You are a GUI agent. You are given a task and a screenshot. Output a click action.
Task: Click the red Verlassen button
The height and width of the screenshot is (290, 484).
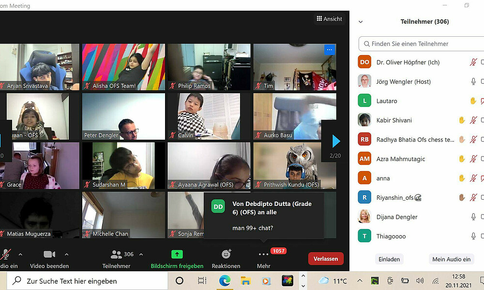326,259
